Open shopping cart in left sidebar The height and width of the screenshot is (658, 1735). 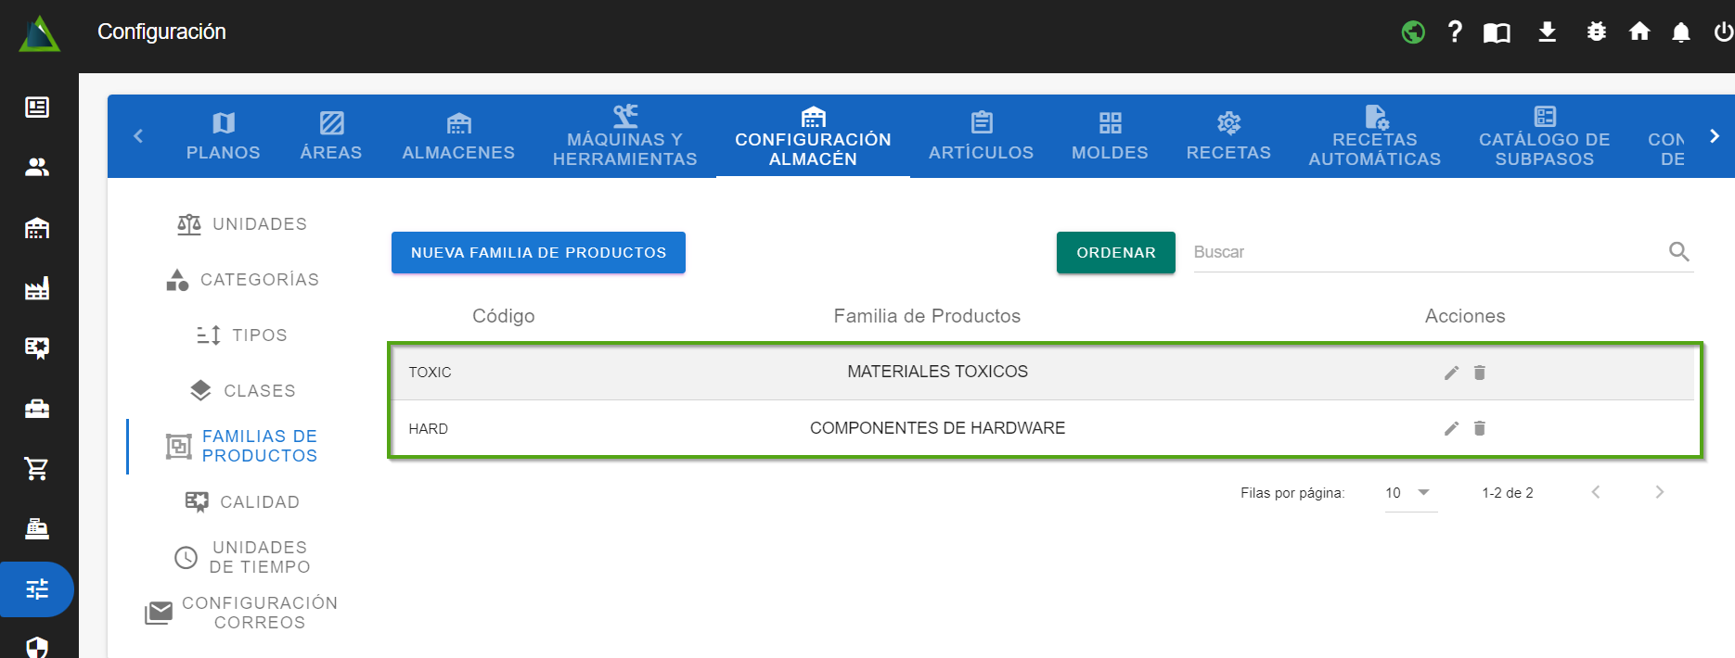[x=37, y=469]
